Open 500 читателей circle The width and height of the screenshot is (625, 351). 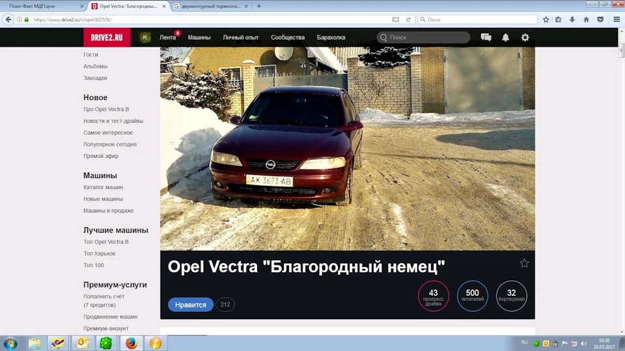click(473, 296)
